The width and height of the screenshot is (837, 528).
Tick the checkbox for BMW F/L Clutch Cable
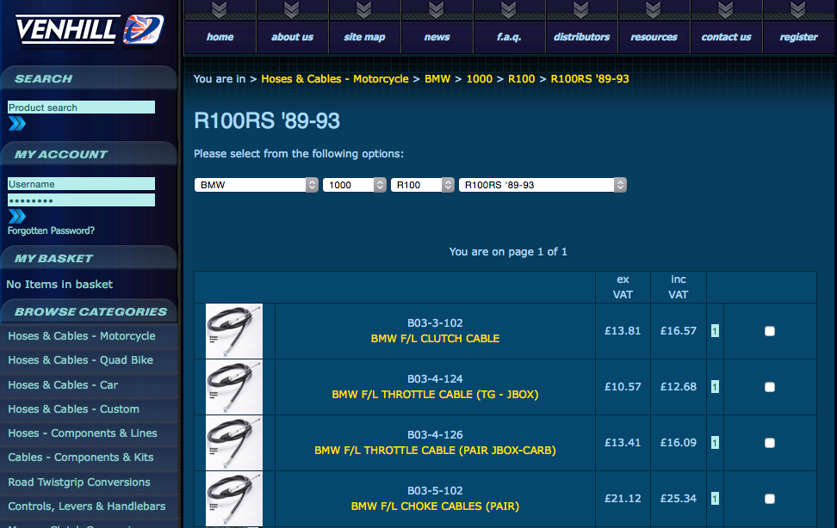coord(769,331)
